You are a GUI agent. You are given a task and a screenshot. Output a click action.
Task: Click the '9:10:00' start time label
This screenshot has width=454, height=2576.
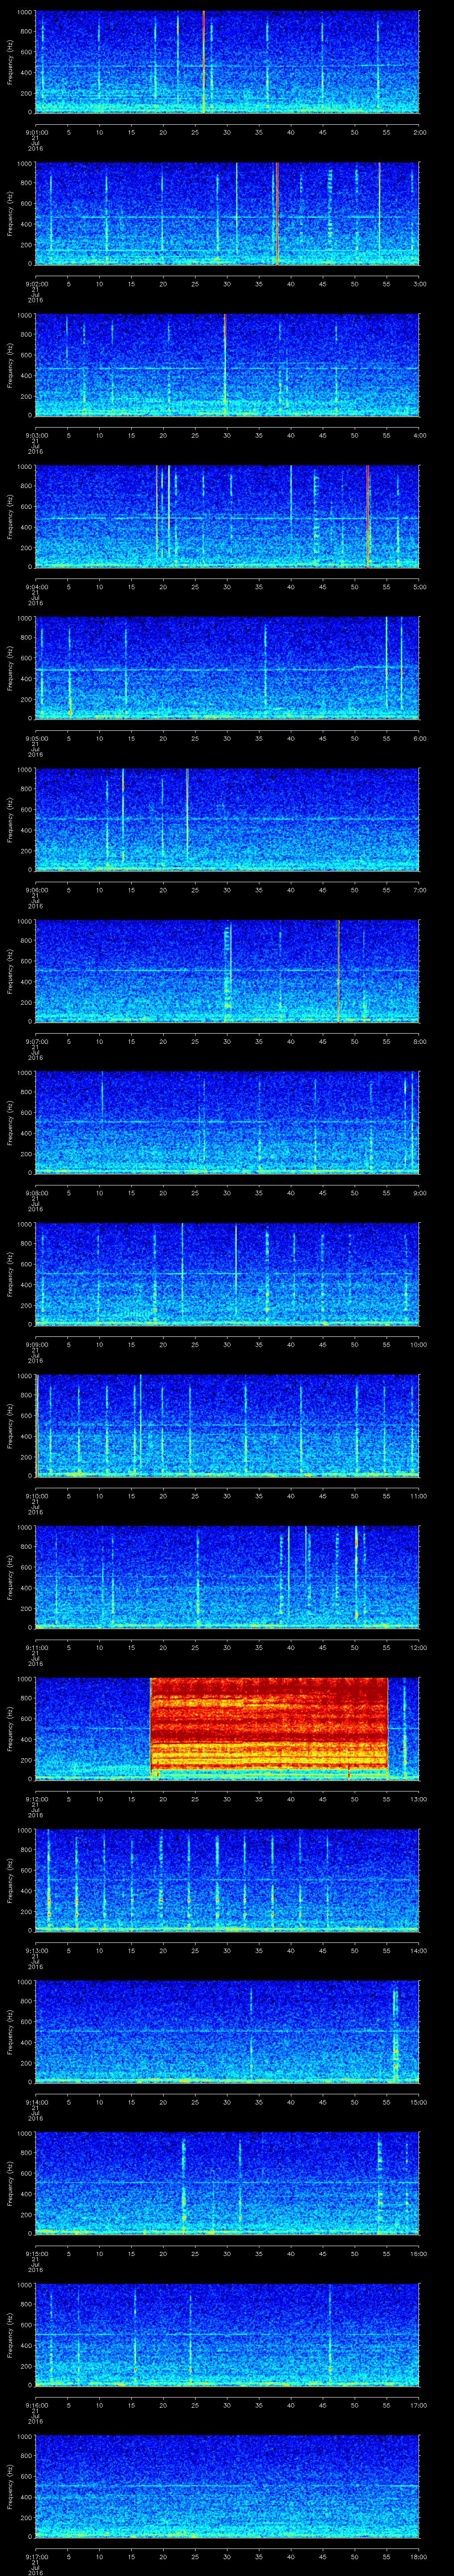[36, 1496]
